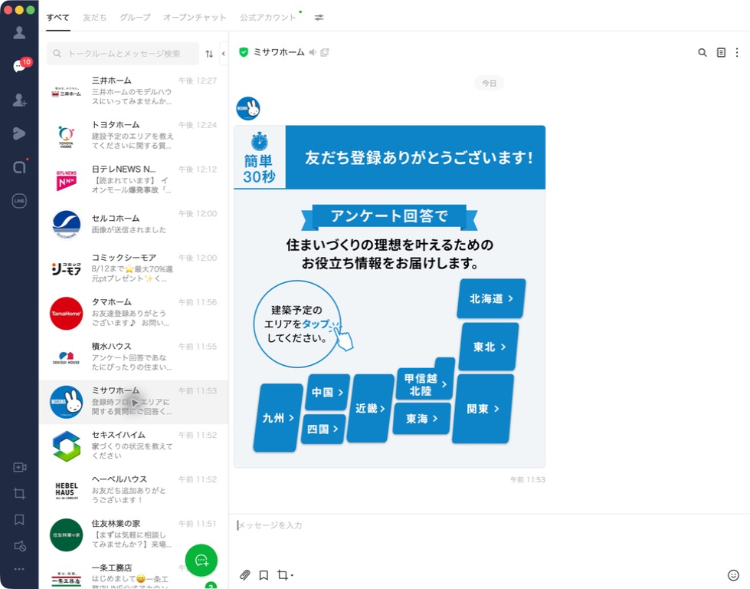Toggle the notification mute icon in sidebar
The height and width of the screenshot is (589, 750).
coord(19,546)
